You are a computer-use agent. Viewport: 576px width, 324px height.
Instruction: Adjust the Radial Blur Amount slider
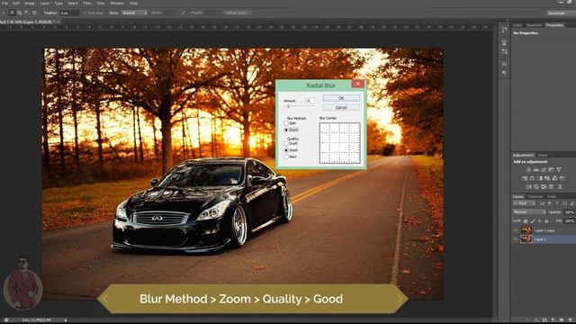tap(288, 106)
